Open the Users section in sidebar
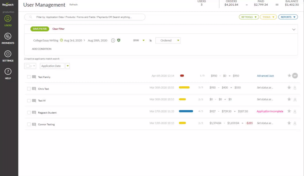Screen dimensions: 304x176 (8, 21)
